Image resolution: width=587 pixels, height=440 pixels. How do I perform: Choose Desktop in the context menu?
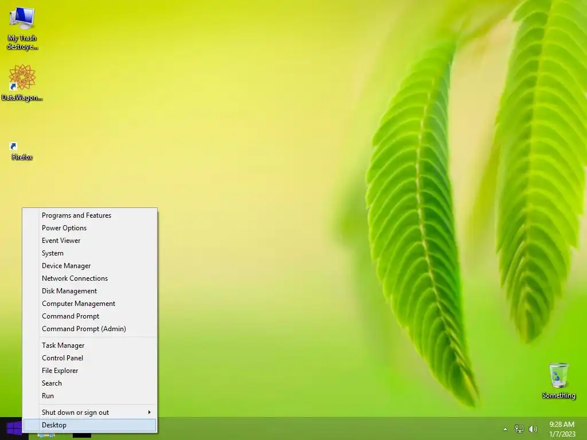pyautogui.click(x=90, y=425)
